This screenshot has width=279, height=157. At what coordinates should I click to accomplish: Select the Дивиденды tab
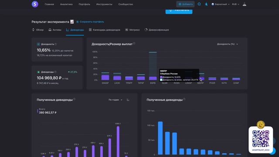[x=75, y=30]
